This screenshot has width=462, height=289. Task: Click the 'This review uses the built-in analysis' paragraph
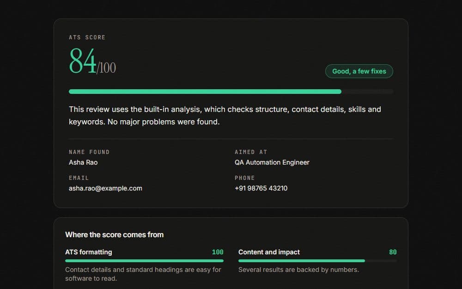[225, 115]
